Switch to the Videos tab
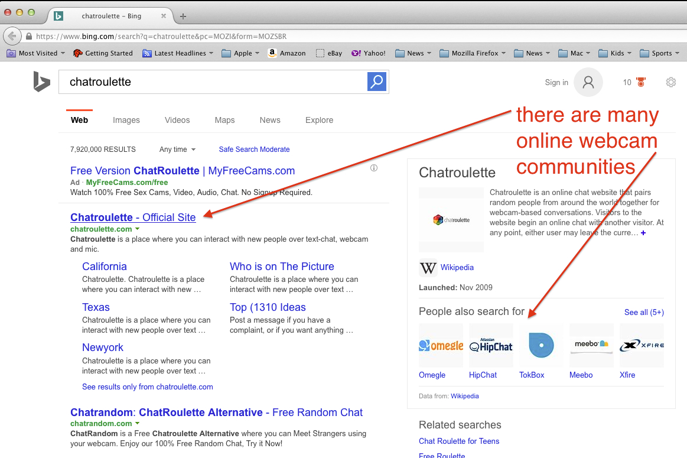The height and width of the screenshot is (458, 687). [x=177, y=120]
